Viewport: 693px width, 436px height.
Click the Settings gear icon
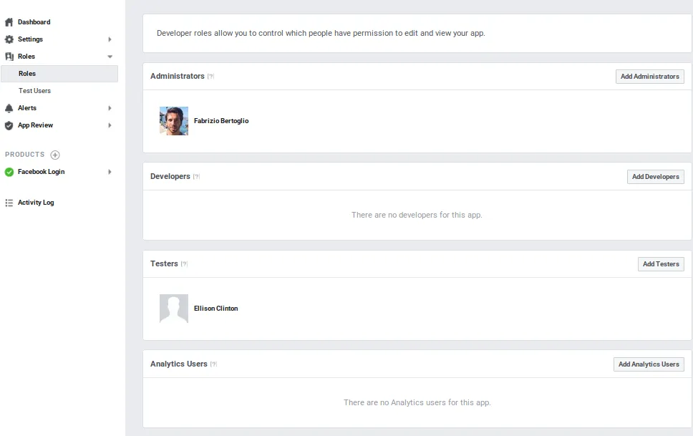pyautogui.click(x=9, y=39)
